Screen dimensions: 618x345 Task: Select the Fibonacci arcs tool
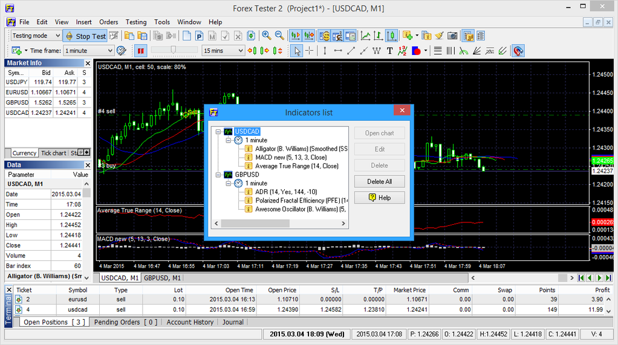pyautogui.click(x=463, y=51)
